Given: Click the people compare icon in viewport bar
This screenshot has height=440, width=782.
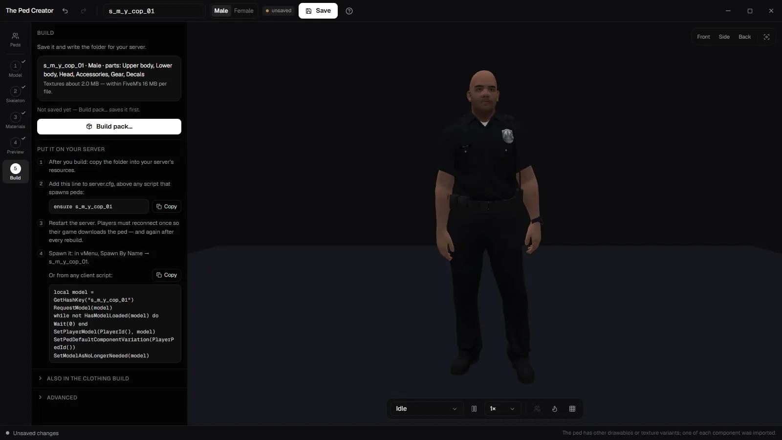Looking at the screenshot, I should 537,409.
